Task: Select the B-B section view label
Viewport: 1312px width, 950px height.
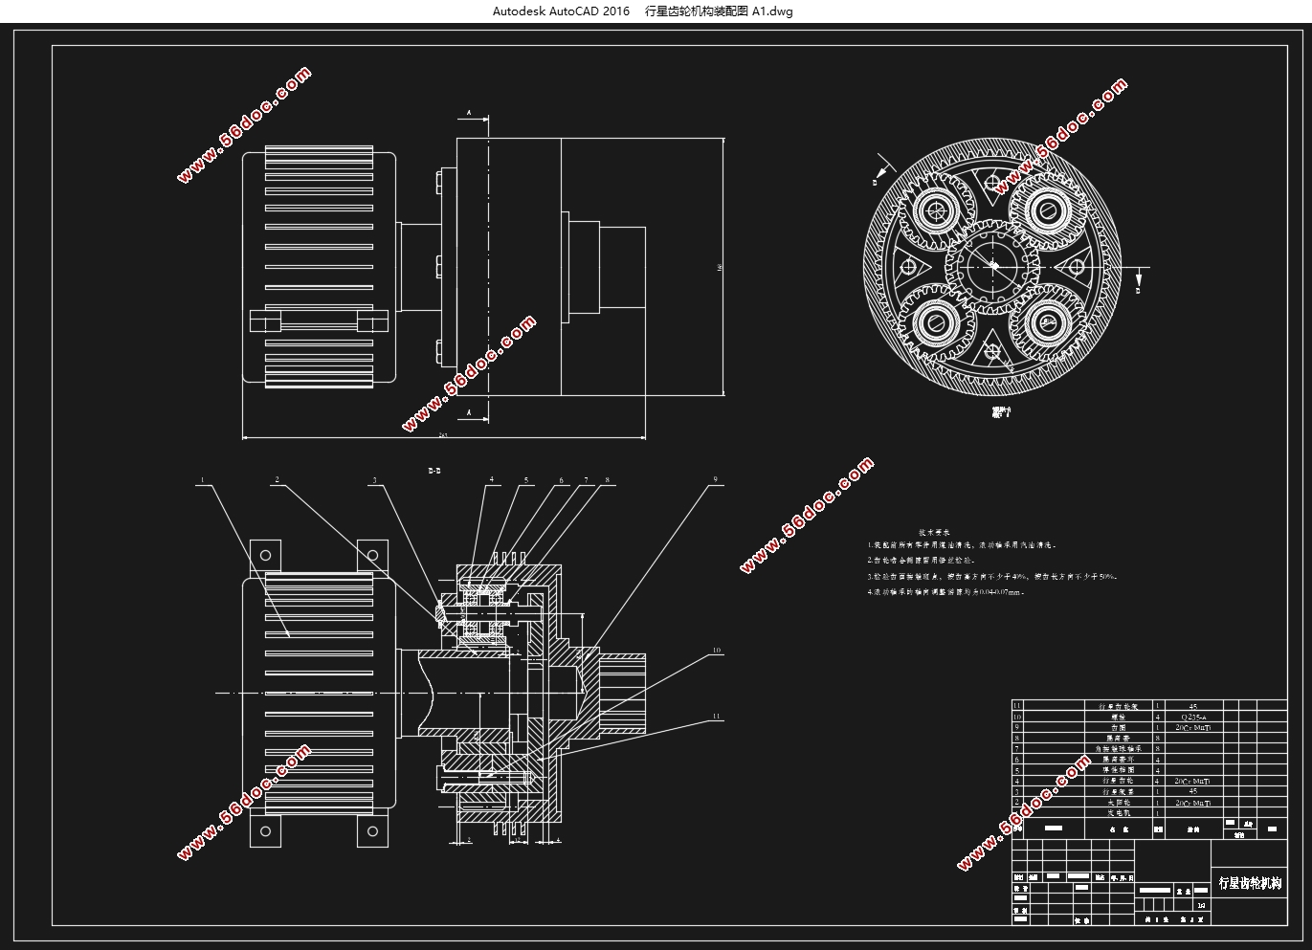Action: coord(434,470)
